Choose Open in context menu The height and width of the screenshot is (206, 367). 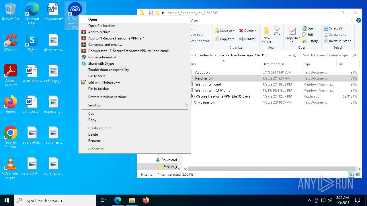[134, 19]
